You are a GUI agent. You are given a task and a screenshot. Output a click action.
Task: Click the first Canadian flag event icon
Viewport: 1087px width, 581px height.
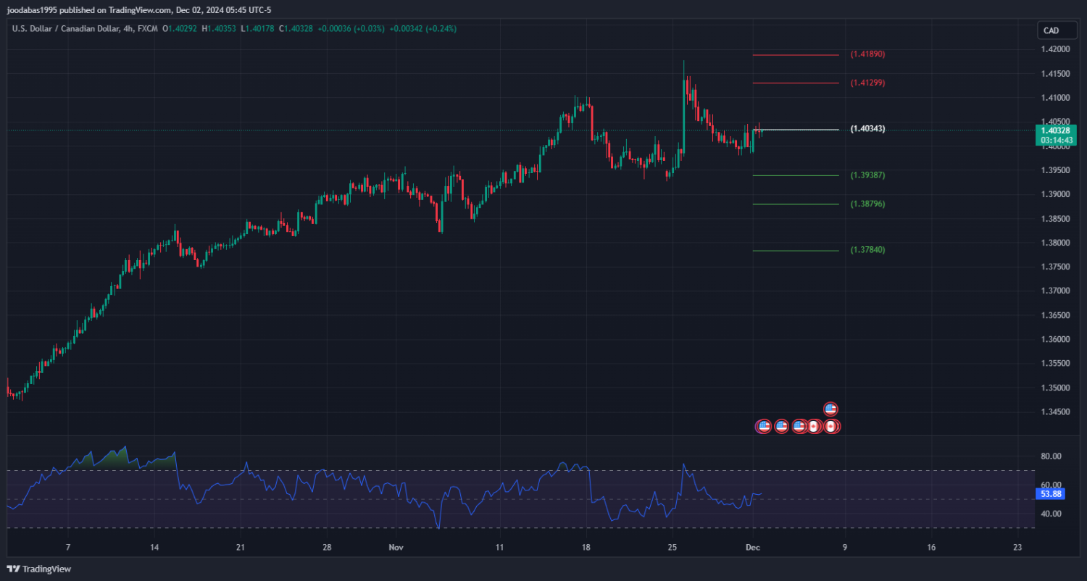tap(814, 427)
